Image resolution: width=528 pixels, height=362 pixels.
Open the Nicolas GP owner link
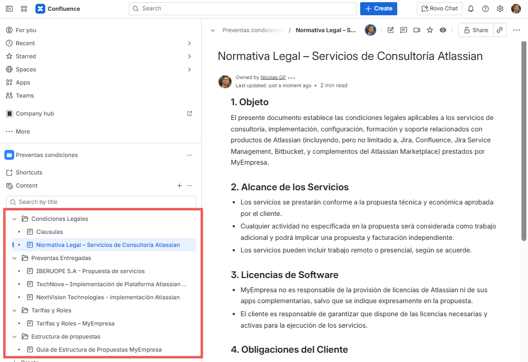click(x=273, y=77)
